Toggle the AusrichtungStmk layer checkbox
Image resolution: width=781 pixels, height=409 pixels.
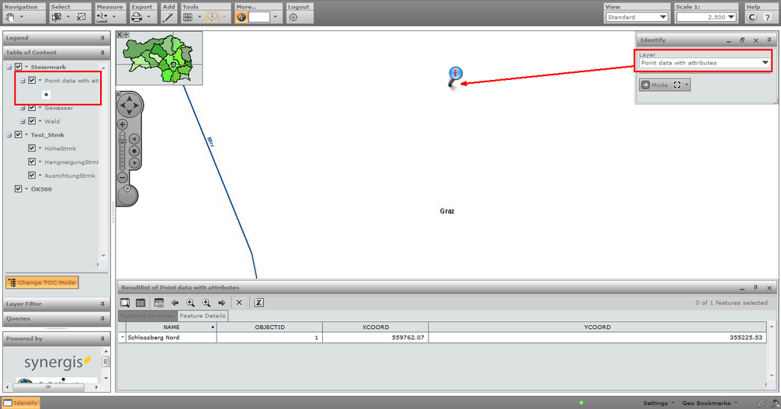pyautogui.click(x=32, y=175)
